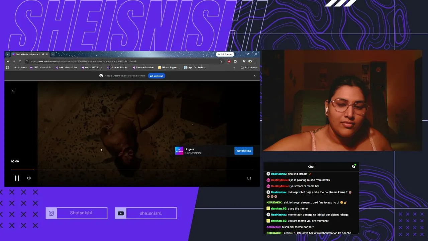Image resolution: width=428 pixels, height=241 pixels.
Task: Open the media controls icon in toolbar
Action: click(x=244, y=61)
